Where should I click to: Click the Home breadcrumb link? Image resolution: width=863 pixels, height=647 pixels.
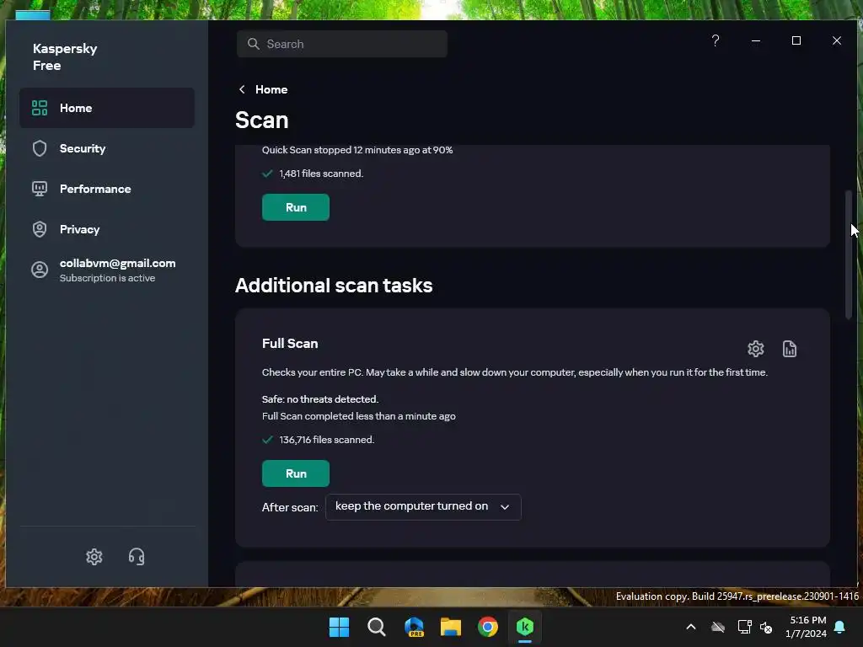tap(271, 89)
